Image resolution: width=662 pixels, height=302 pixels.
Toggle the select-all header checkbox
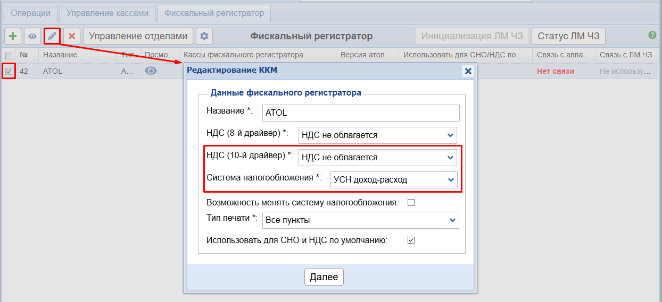point(9,55)
